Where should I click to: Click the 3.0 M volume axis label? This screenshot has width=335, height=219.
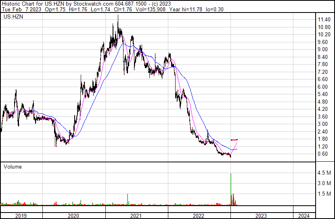(x=324, y=183)
